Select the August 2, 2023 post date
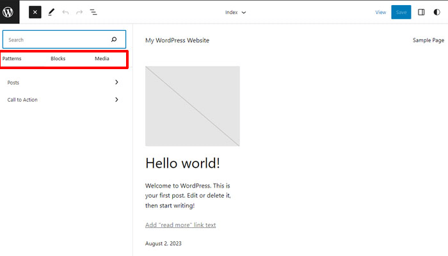This screenshot has width=448, height=256. click(163, 243)
